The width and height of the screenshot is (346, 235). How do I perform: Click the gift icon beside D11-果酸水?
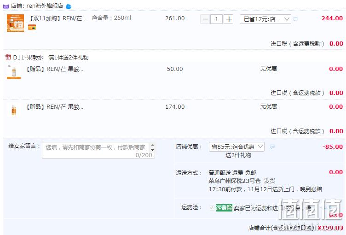click(8, 57)
